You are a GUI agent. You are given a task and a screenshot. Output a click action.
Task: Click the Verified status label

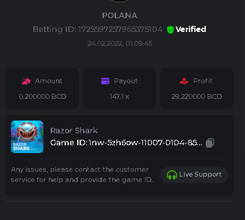(191, 30)
